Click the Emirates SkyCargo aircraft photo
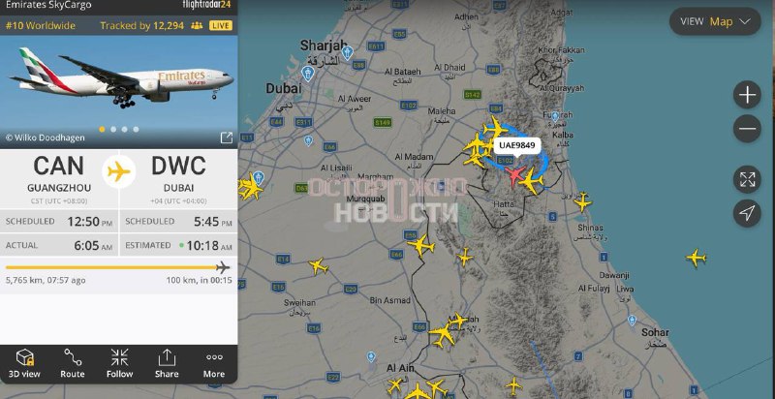775x399 pixels. pos(118,84)
